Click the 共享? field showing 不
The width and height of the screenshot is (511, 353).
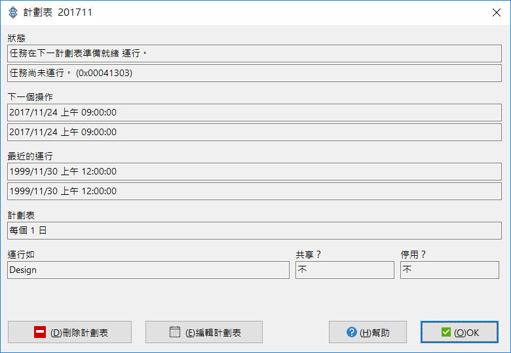345,270
